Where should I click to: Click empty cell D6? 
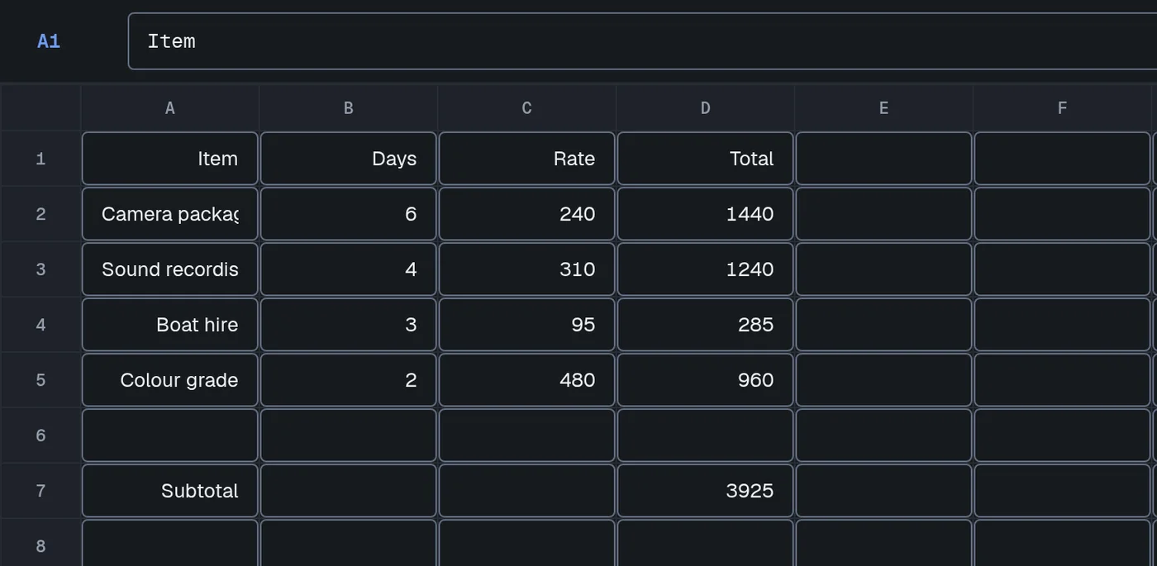pos(706,435)
